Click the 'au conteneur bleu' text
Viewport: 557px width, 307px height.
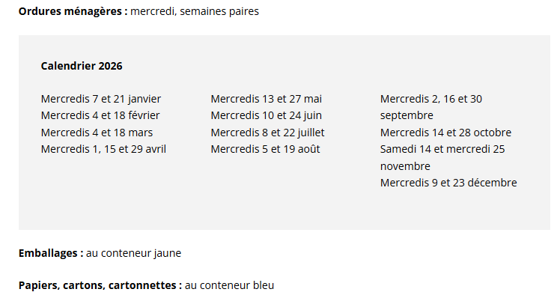(230, 285)
